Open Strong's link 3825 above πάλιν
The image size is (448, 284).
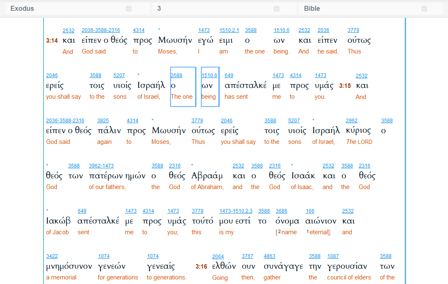tap(103, 121)
